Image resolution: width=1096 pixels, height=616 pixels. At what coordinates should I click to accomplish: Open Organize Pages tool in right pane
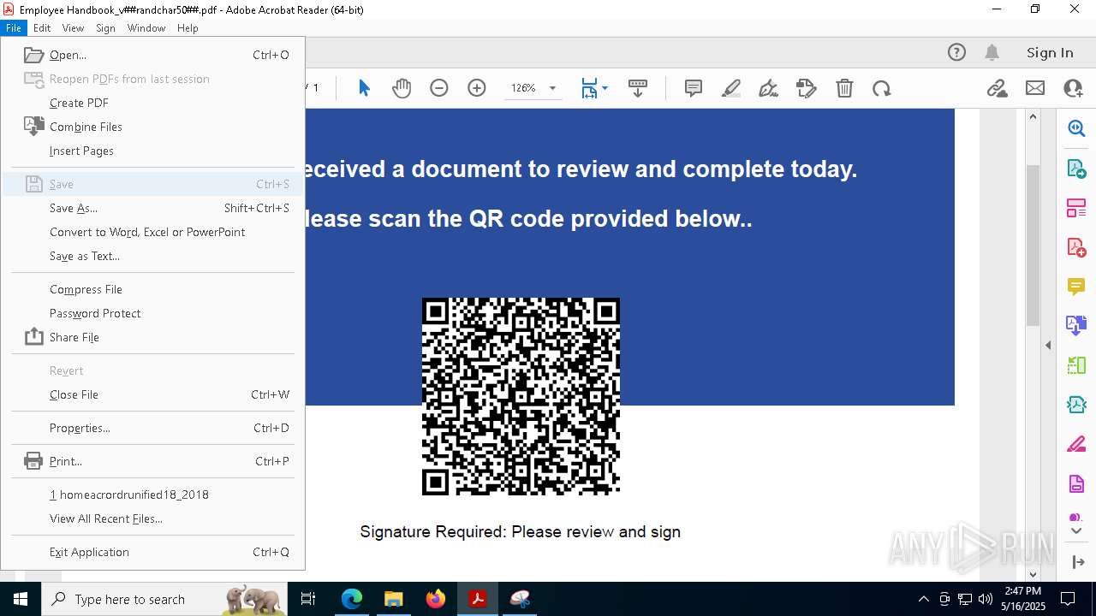[1076, 208]
